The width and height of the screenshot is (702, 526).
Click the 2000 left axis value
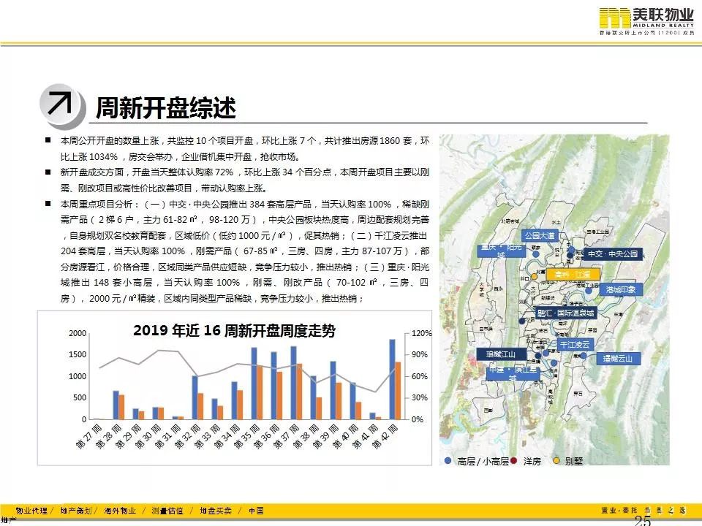click(78, 333)
